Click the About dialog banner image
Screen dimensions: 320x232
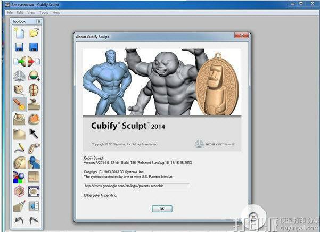click(x=162, y=82)
